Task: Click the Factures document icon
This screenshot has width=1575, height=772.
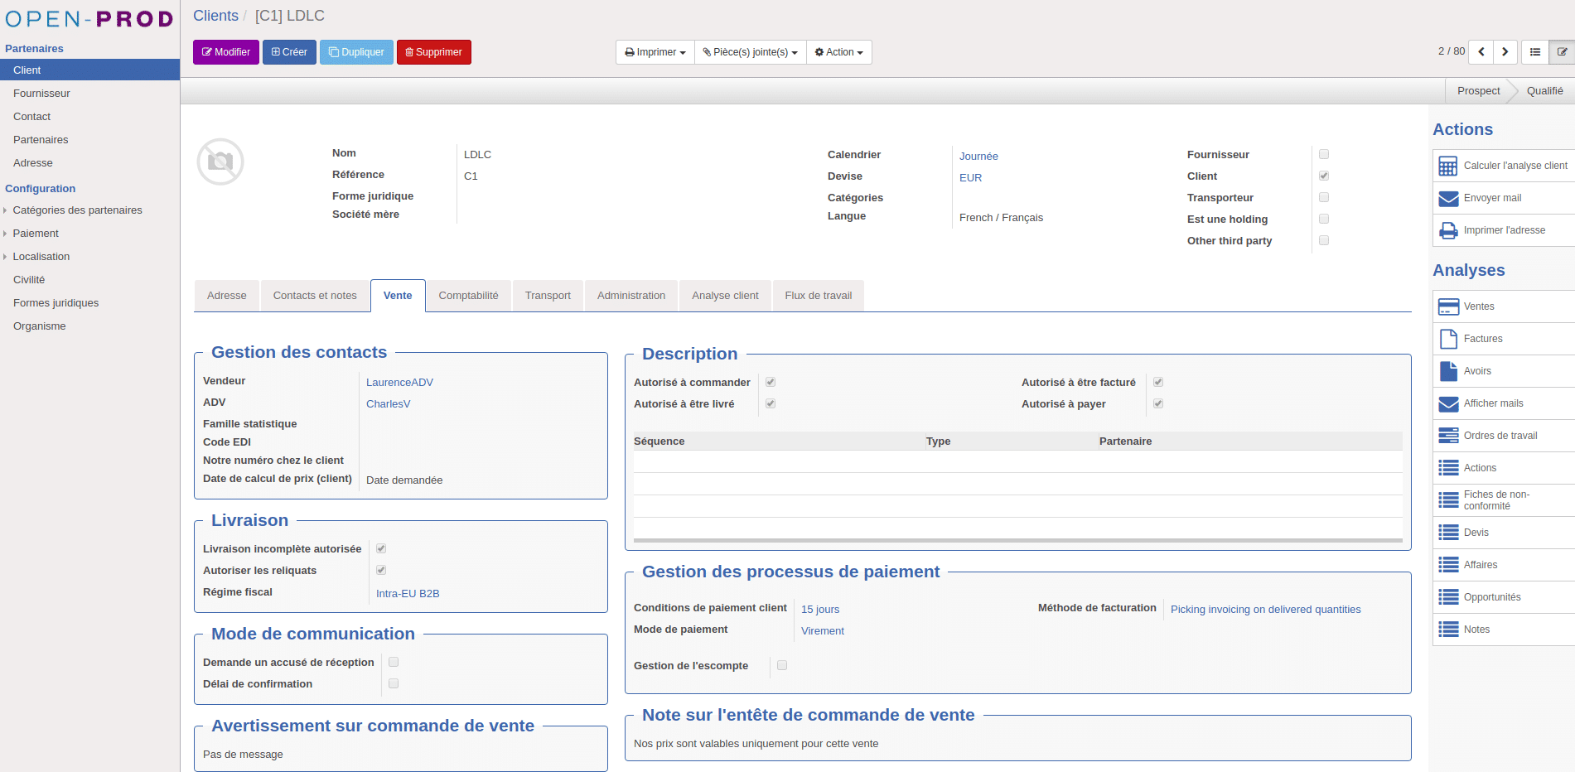Action: click(1447, 339)
